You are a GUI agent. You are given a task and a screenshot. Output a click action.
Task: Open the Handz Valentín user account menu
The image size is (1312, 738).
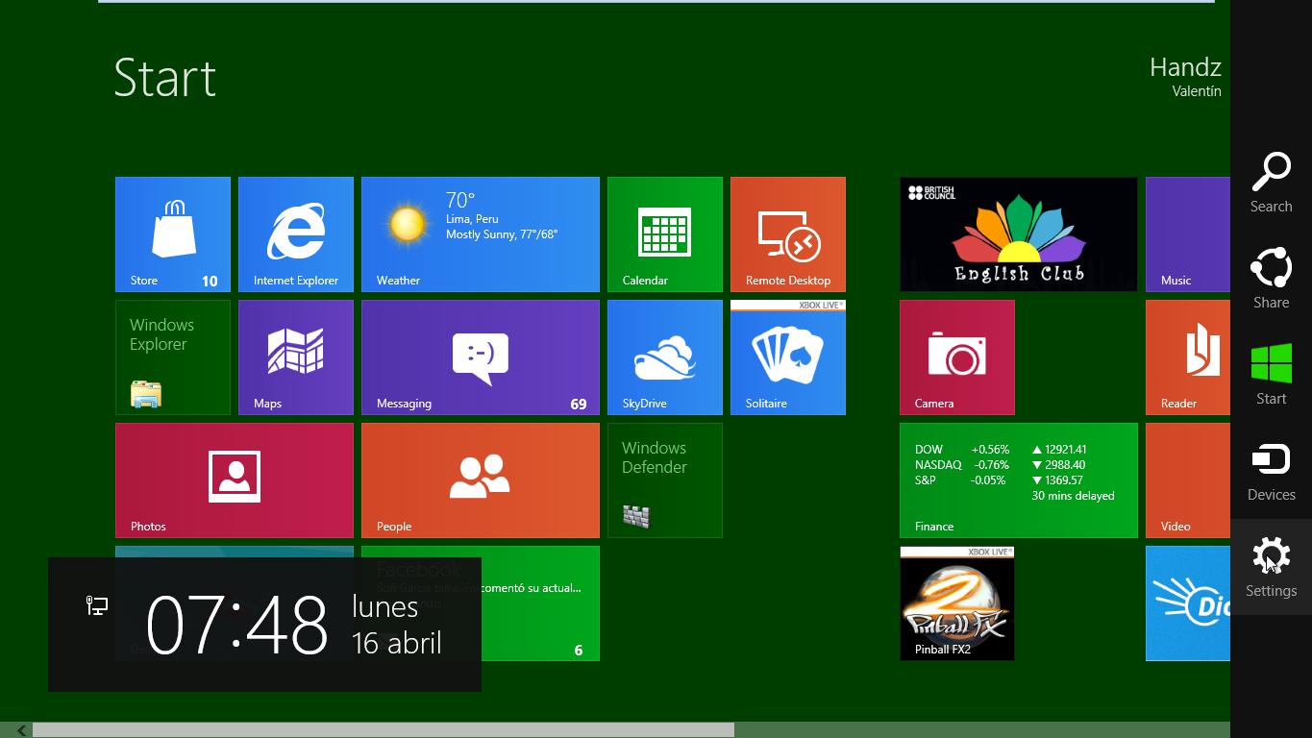coord(1184,77)
